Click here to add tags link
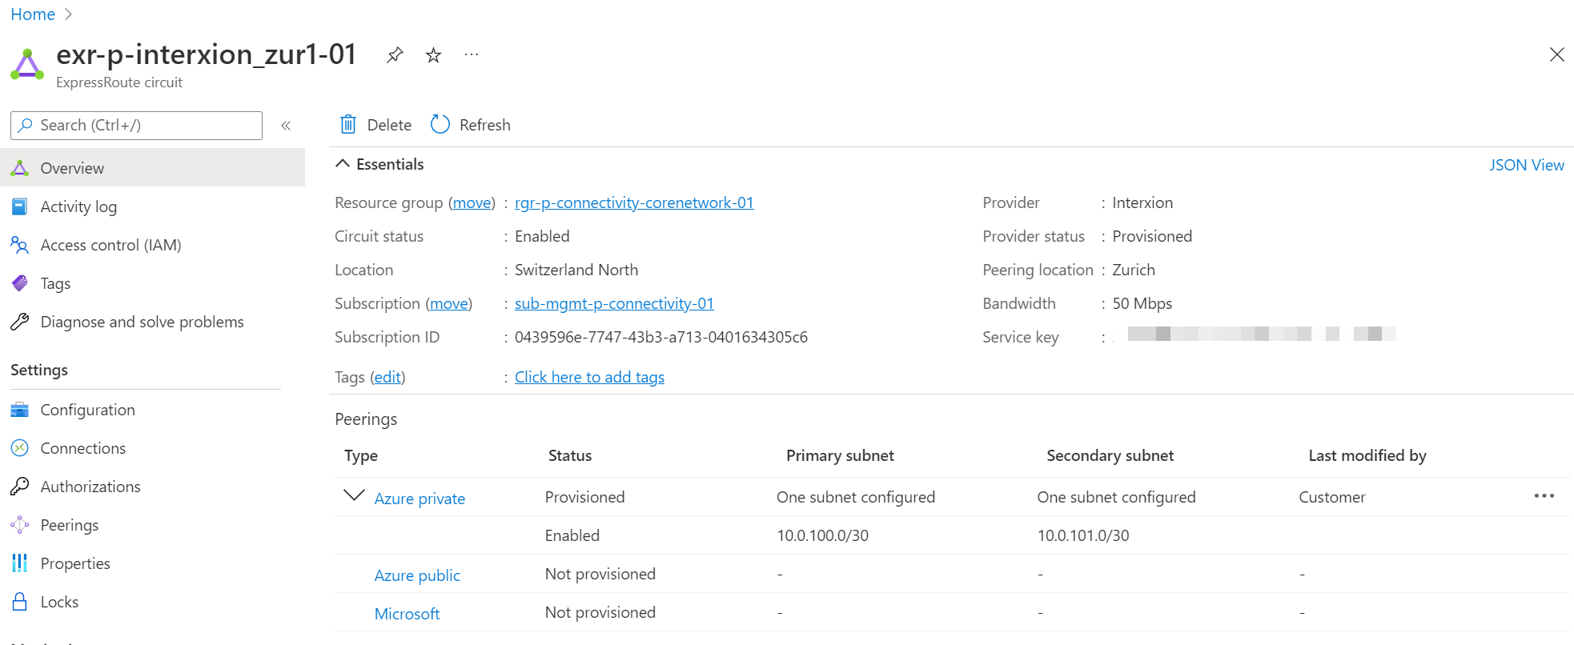The width and height of the screenshot is (1574, 645). (589, 377)
